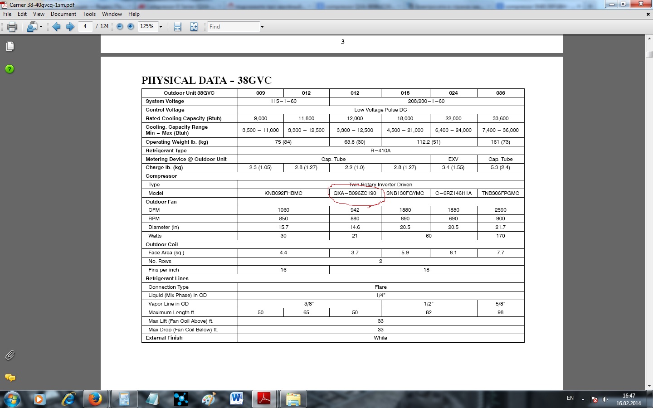Expand the collaborate tool dropdown arrow
The width and height of the screenshot is (653, 408).
pos(41,27)
